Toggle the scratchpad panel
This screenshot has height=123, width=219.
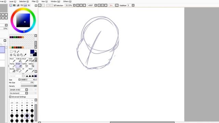(x=29, y=5)
